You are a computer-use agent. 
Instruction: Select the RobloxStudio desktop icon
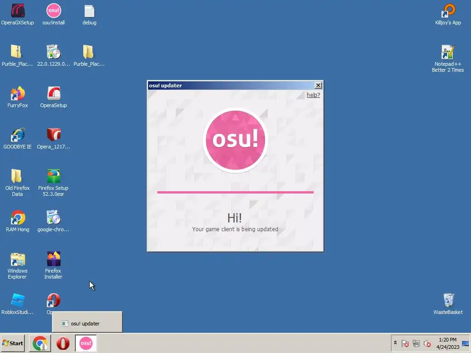(x=17, y=304)
